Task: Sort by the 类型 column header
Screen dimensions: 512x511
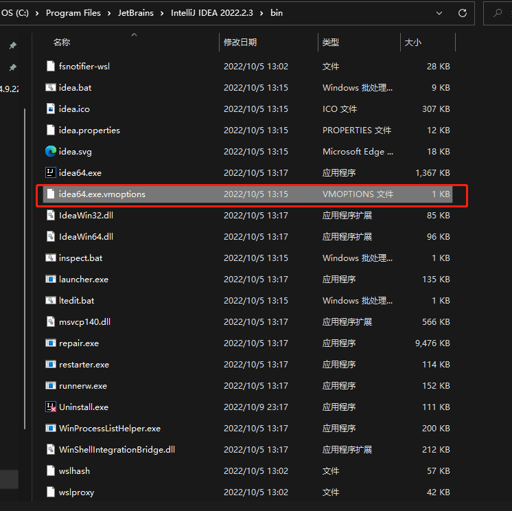Action: pyautogui.click(x=330, y=42)
